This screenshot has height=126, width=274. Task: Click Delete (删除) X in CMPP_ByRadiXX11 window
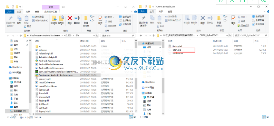pyautogui.click(x=202, y=20)
